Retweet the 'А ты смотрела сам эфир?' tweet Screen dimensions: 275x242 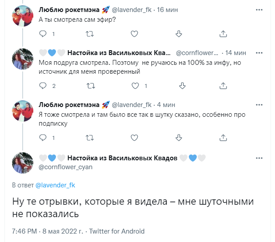[x=89, y=34]
